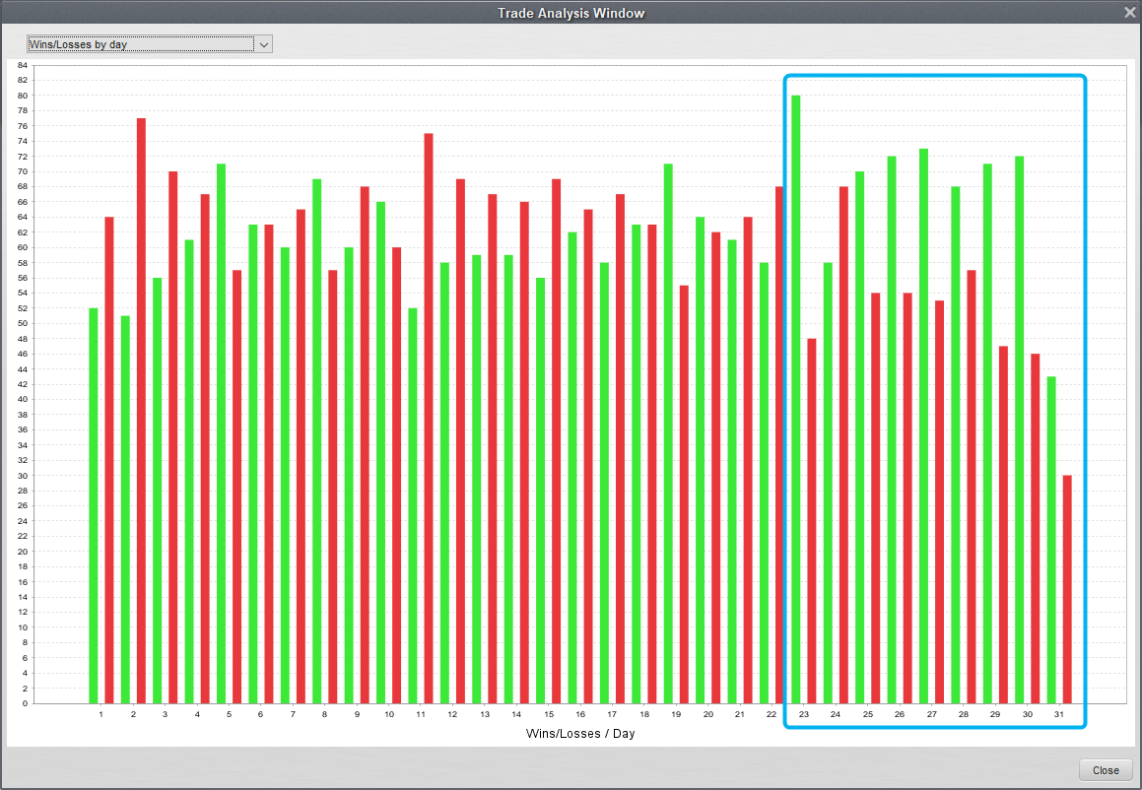Click the Trade Analysis Window title bar text

[x=571, y=13]
